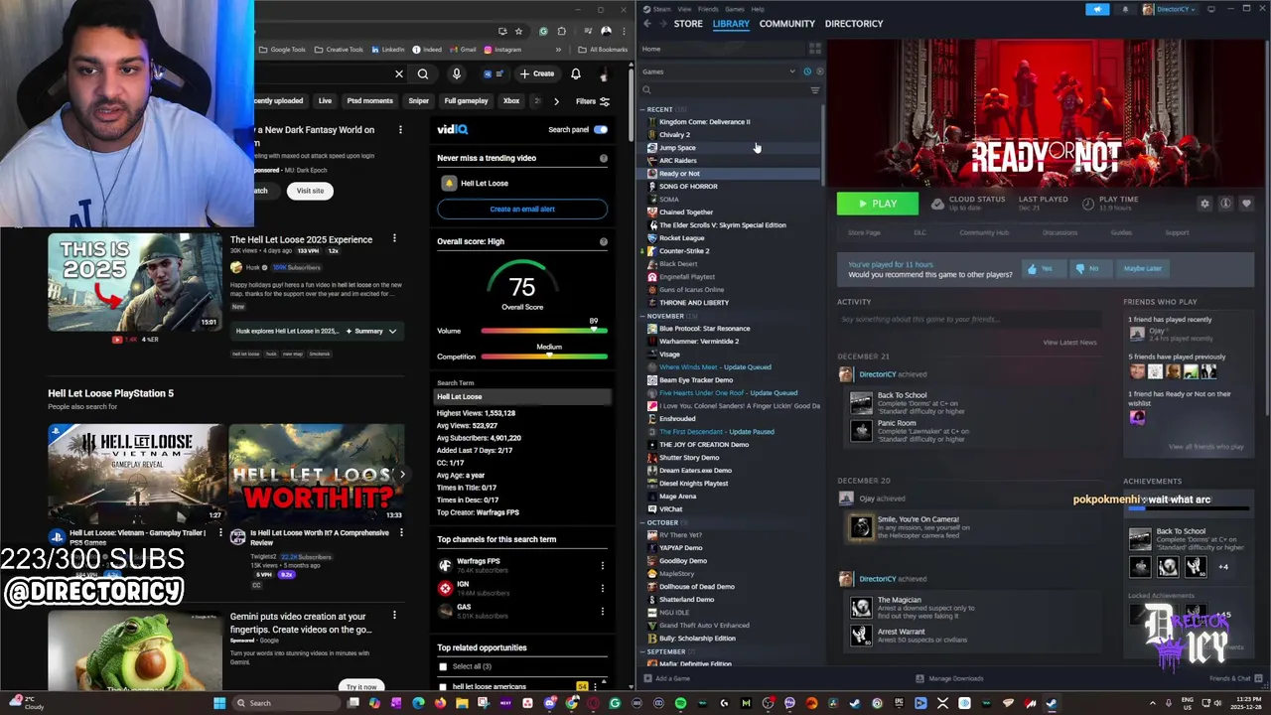Click the vidIQ Volume meter bar
Image resolution: width=1271 pixels, height=715 pixels.
[x=544, y=331]
